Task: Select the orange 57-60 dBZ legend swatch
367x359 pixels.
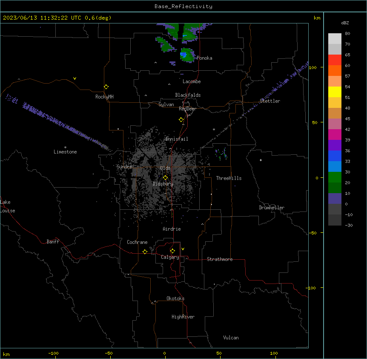Action: (335, 70)
